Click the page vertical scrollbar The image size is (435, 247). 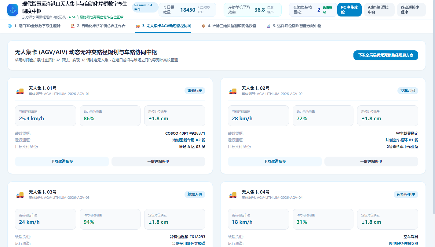433,107
